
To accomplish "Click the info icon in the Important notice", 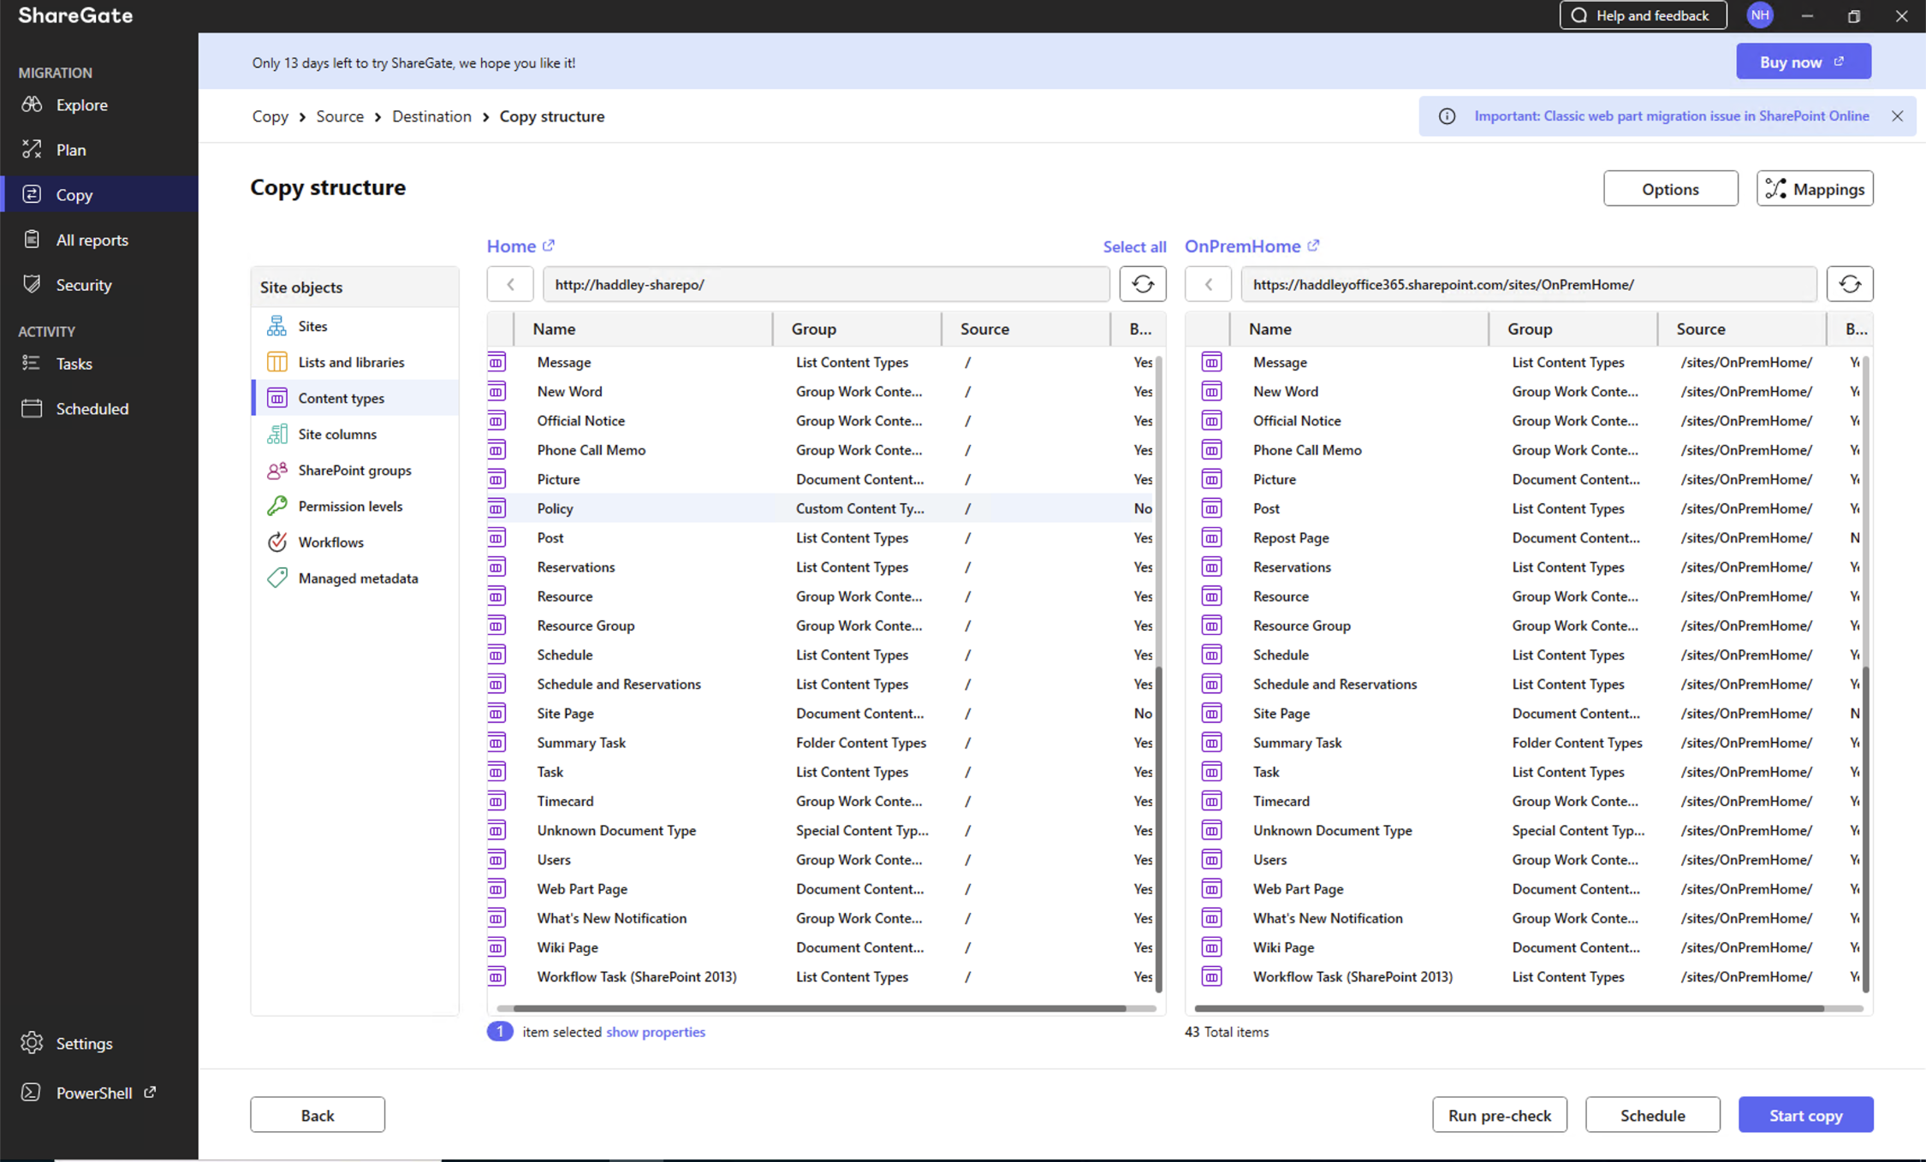I will [x=1447, y=116].
